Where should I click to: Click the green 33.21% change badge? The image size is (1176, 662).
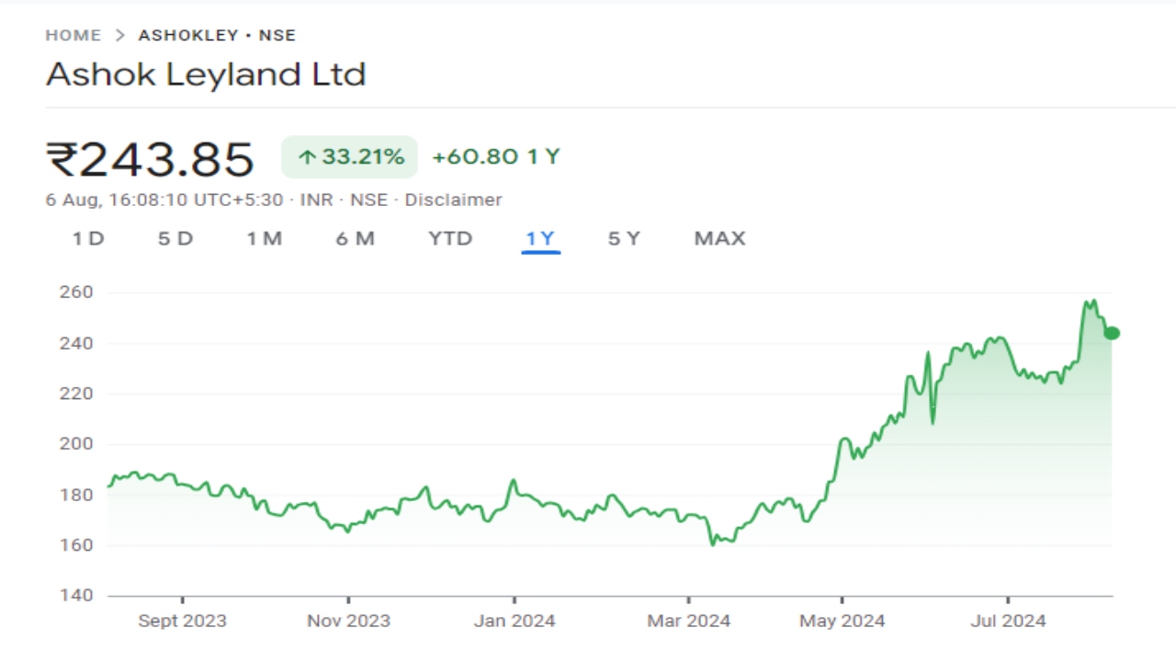(349, 157)
